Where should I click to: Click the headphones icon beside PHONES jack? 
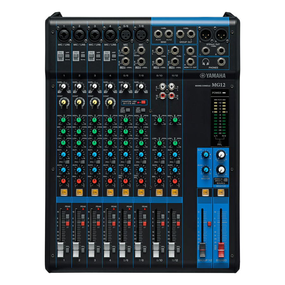click(x=206, y=62)
